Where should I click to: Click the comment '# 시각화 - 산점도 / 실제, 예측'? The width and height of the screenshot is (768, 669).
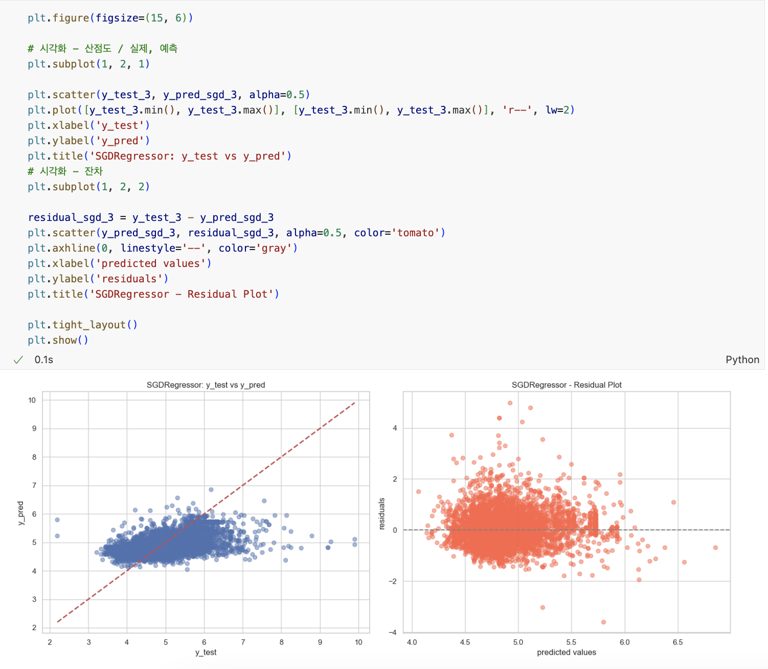[x=103, y=49]
